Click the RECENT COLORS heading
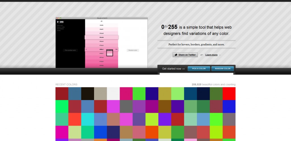The height and width of the screenshot is (141, 291). click(66, 85)
